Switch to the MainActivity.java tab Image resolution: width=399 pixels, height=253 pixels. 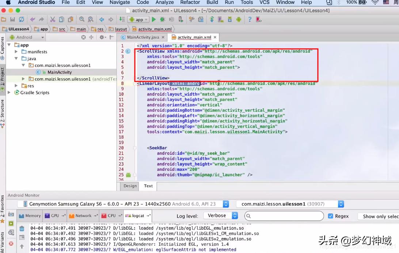click(142, 37)
